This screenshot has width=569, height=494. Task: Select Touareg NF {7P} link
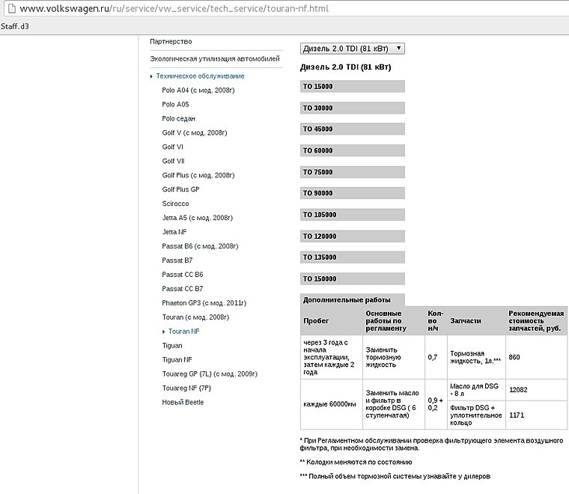click(x=186, y=388)
